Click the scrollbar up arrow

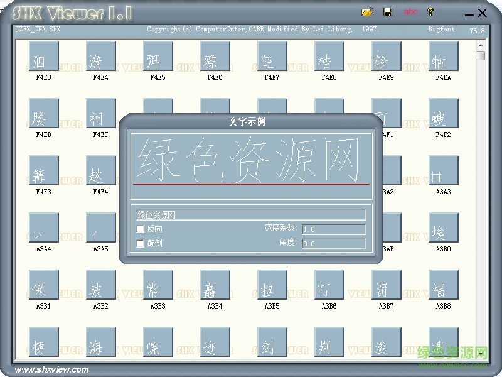coord(481,45)
